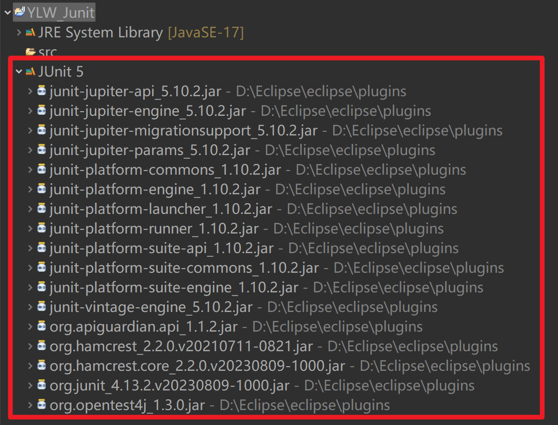Click the JRE System Library icon
558x425 pixels.
click(30, 33)
